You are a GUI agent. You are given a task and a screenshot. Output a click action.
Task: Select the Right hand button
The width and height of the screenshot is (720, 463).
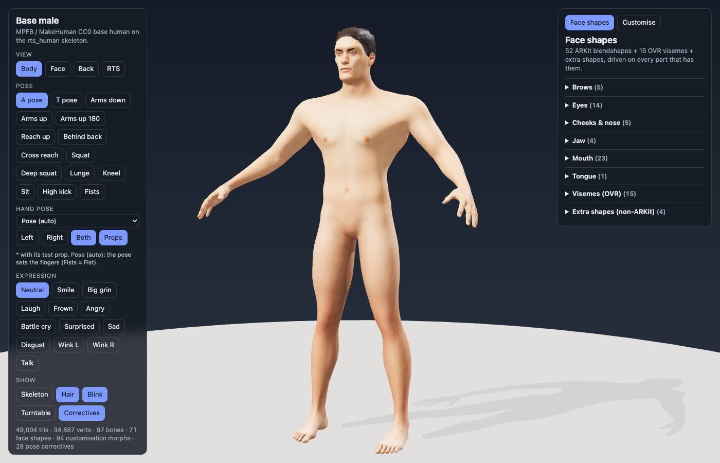coord(55,238)
